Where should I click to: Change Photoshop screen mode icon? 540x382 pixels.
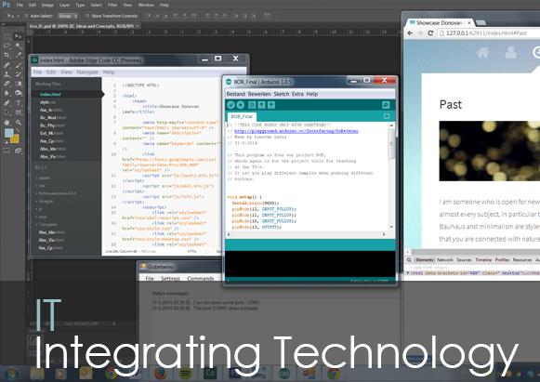point(18,151)
